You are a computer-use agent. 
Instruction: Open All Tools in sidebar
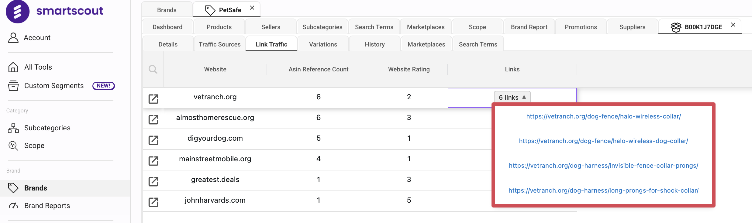pos(38,67)
